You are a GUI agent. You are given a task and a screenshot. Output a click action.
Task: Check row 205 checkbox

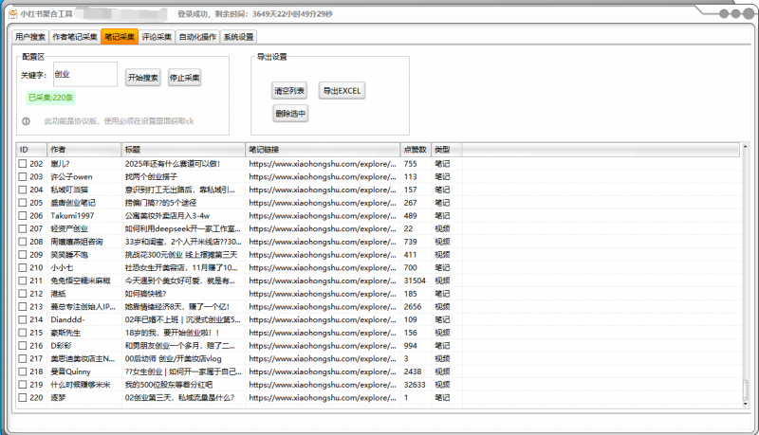pos(23,203)
